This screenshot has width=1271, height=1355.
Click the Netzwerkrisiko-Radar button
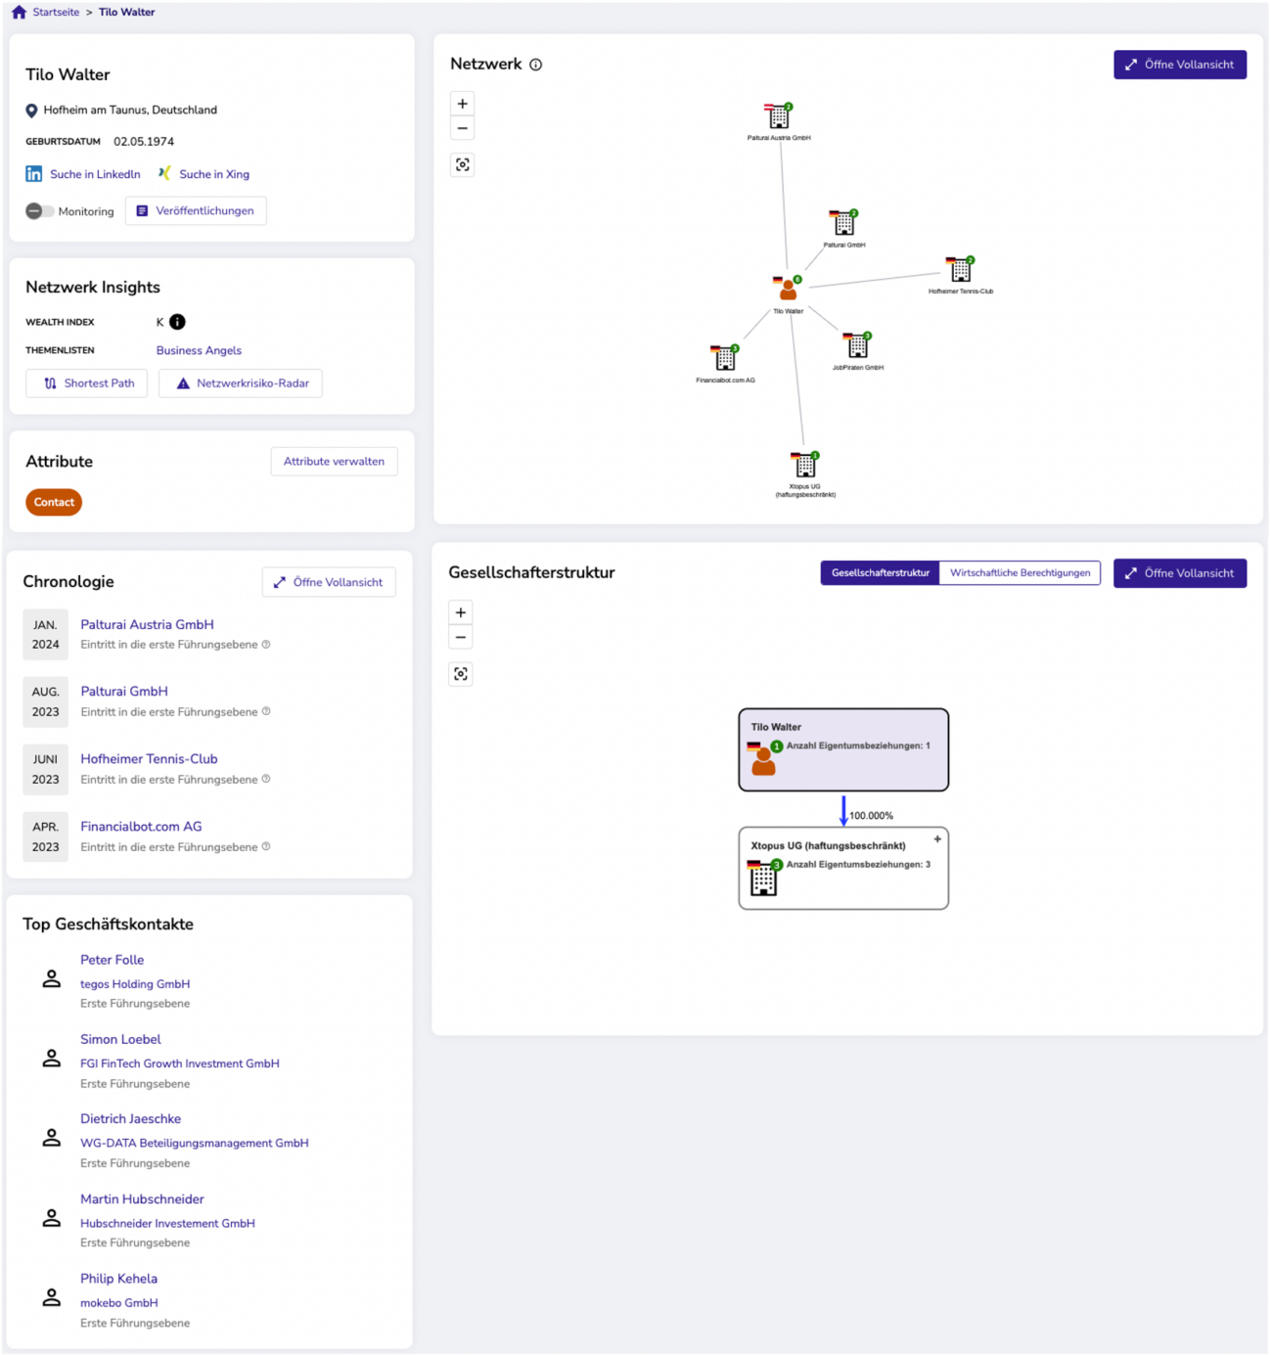pos(241,384)
